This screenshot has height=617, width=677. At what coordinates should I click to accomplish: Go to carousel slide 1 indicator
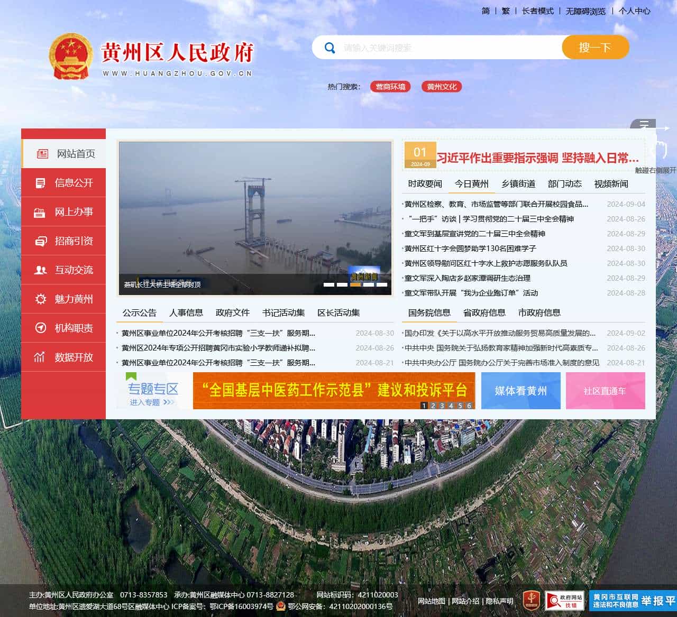(329, 284)
